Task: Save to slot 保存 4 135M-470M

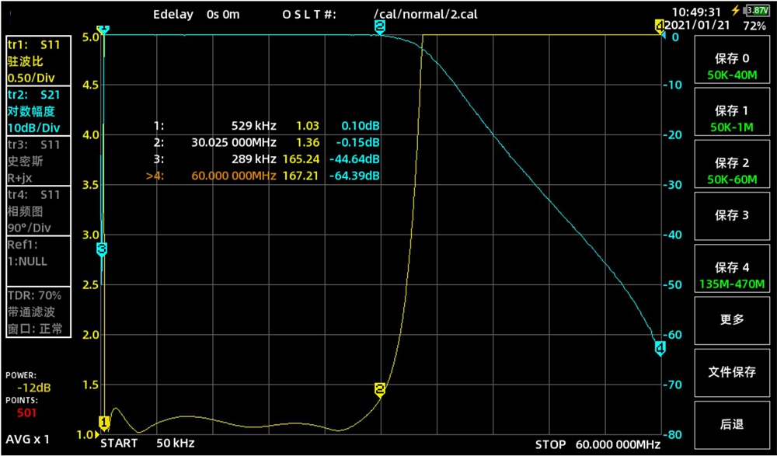Action: (x=732, y=275)
